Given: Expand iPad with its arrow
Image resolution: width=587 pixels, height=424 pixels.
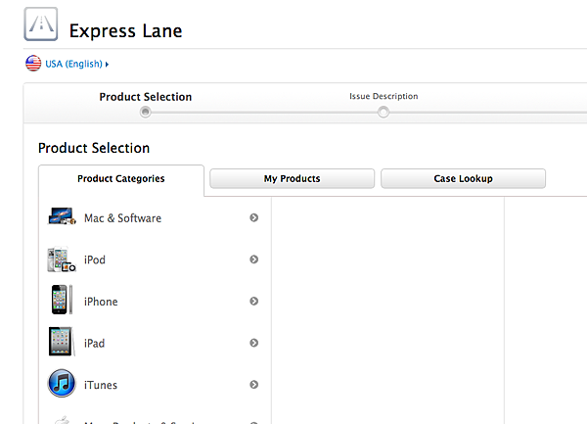Looking at the screenshot, I should (x=253, y=343).
